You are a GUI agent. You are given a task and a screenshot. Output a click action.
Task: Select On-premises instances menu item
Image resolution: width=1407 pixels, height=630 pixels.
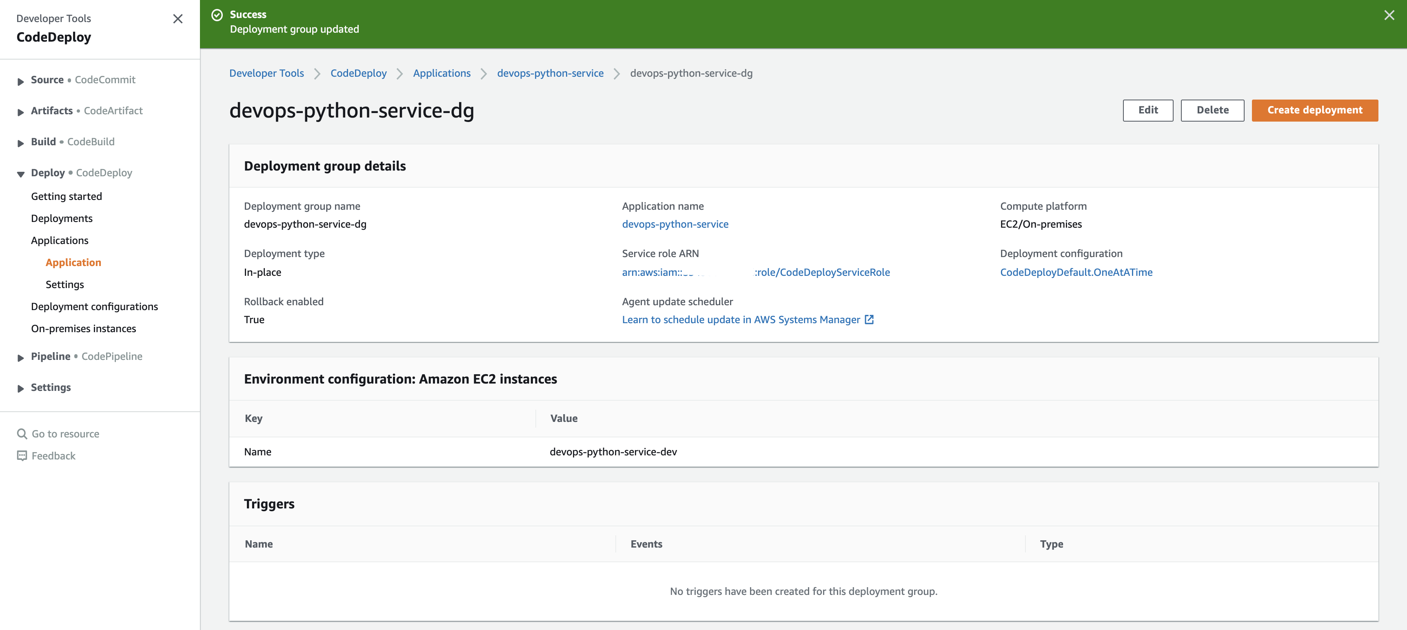84,328
